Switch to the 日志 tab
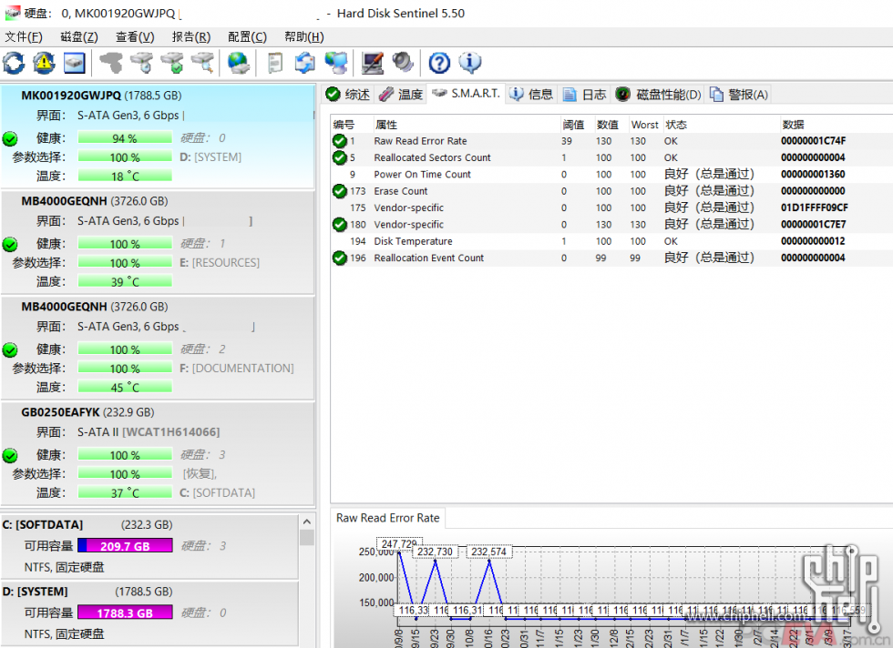This screenshot has height=648, width=893. pyautogui.click(x=585, y=95)
